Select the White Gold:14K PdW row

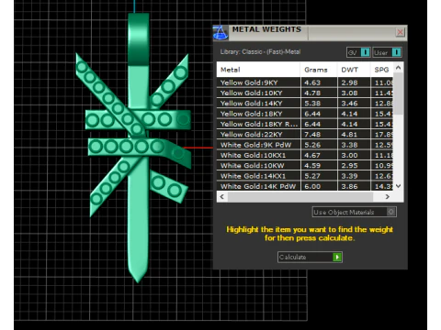(305, 186)
